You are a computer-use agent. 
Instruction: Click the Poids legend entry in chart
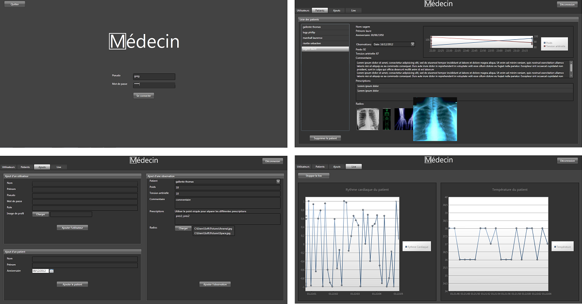pos(548,43)
